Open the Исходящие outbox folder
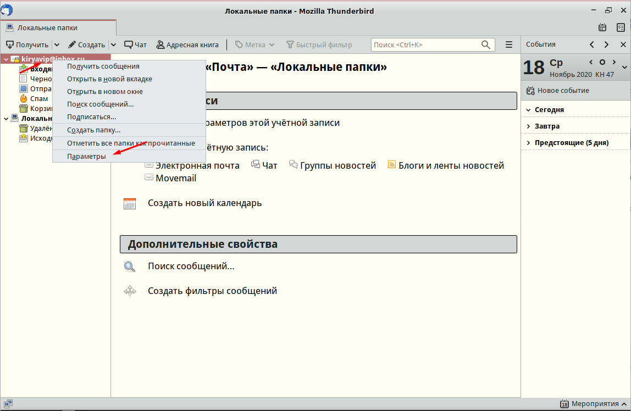The height and width of the screenshot is (411, 631). click(36, 138)
